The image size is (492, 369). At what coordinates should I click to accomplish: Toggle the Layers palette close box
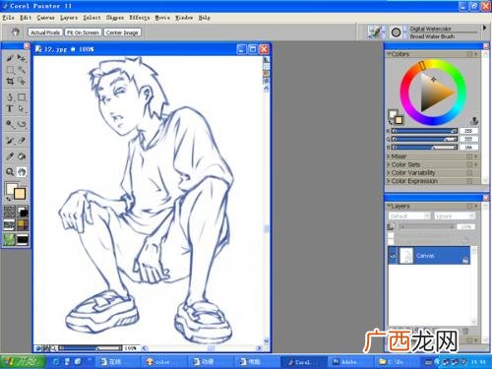click(x=469, y=206)
